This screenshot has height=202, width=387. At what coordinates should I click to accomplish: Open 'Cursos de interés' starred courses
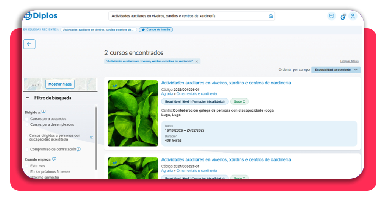click(x=156, y=29)
